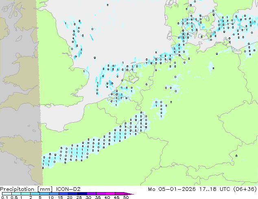
Task: Click the 0.1–0.5 mm legend color swatch
Action: point(7,194)
